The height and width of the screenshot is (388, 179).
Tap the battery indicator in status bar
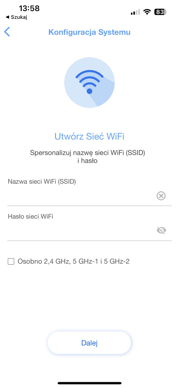[160, 12]
